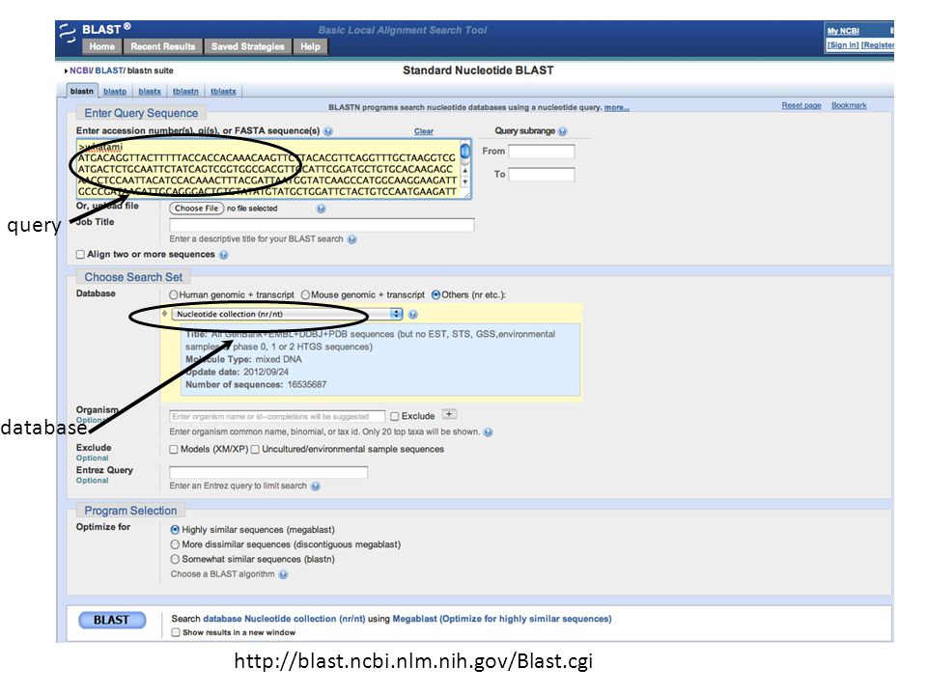Image resolution: width=927 pixels, height=695 pixels.
Task: Open help icon next to Choose a BLAST algorithm
Action: click(x=283, y=574)
